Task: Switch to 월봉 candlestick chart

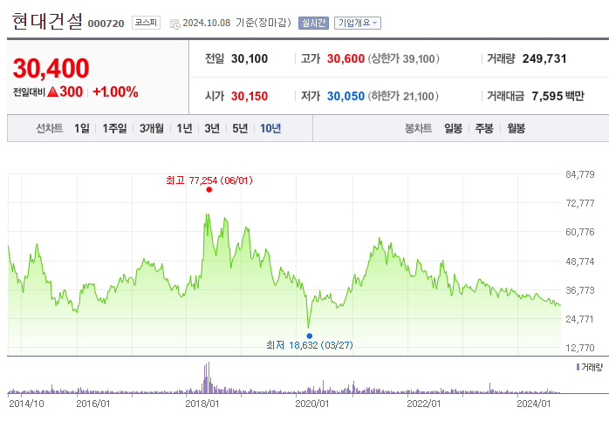Action: pos(517,128)
